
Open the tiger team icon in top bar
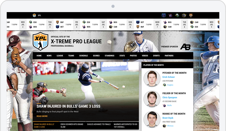(x=191, y=15)
